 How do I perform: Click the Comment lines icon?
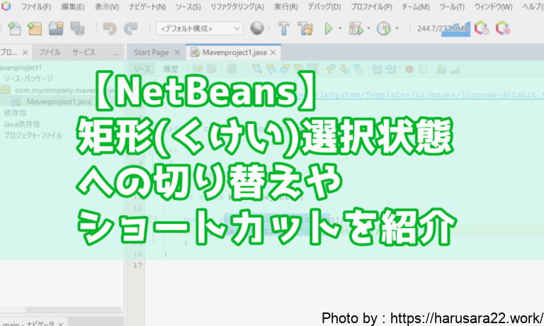click(441, 69)
